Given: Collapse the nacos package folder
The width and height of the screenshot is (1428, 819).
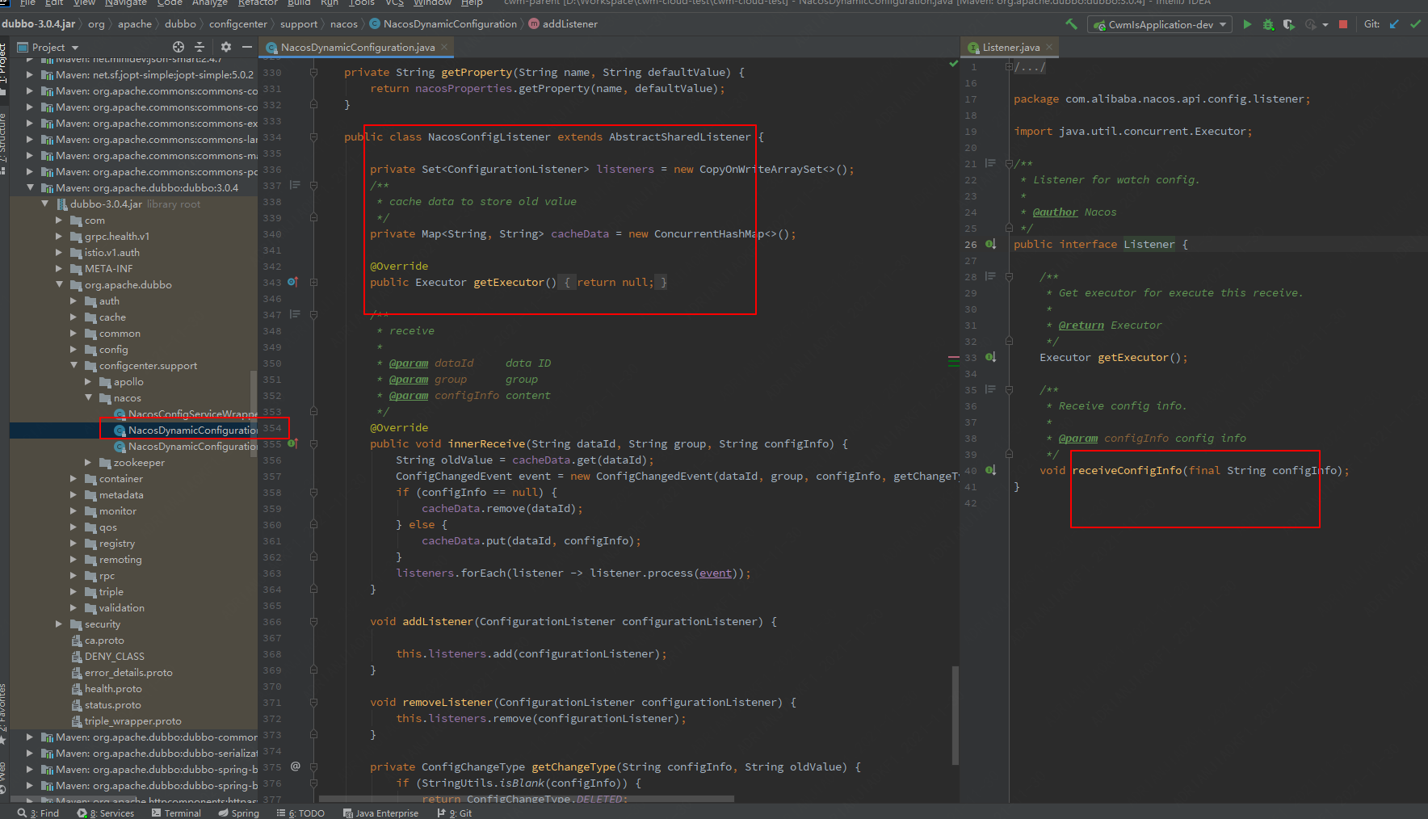Looking at the screenshot, I should coord(89,398).
